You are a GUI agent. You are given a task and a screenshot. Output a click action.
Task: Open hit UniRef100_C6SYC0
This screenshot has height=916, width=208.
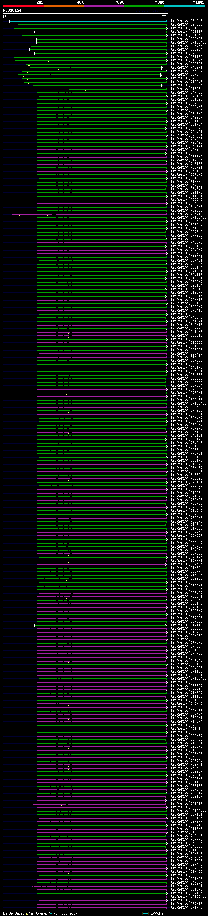[186, 49]
